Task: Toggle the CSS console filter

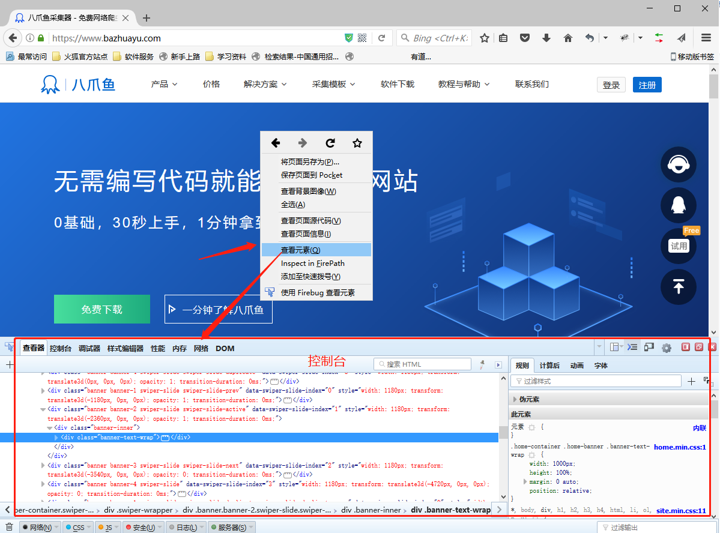Action: pyautogui.click(x=77, y=528)
